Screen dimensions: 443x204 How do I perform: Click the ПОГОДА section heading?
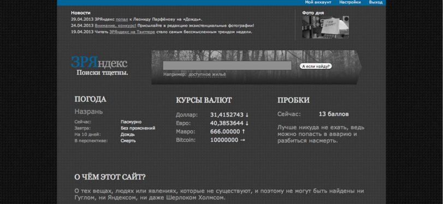tap(91, 99)
